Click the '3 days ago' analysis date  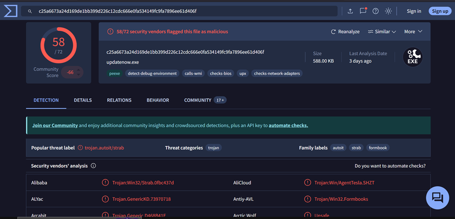[360, 61]
